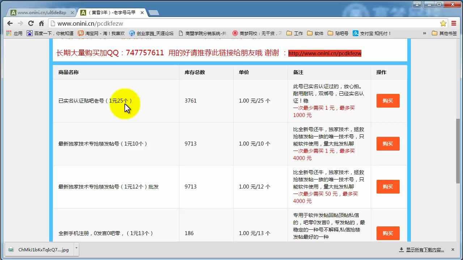Screen dimensions: 463x260
Task: Open the 应用 apps shortcut
Action: point(14,33)
